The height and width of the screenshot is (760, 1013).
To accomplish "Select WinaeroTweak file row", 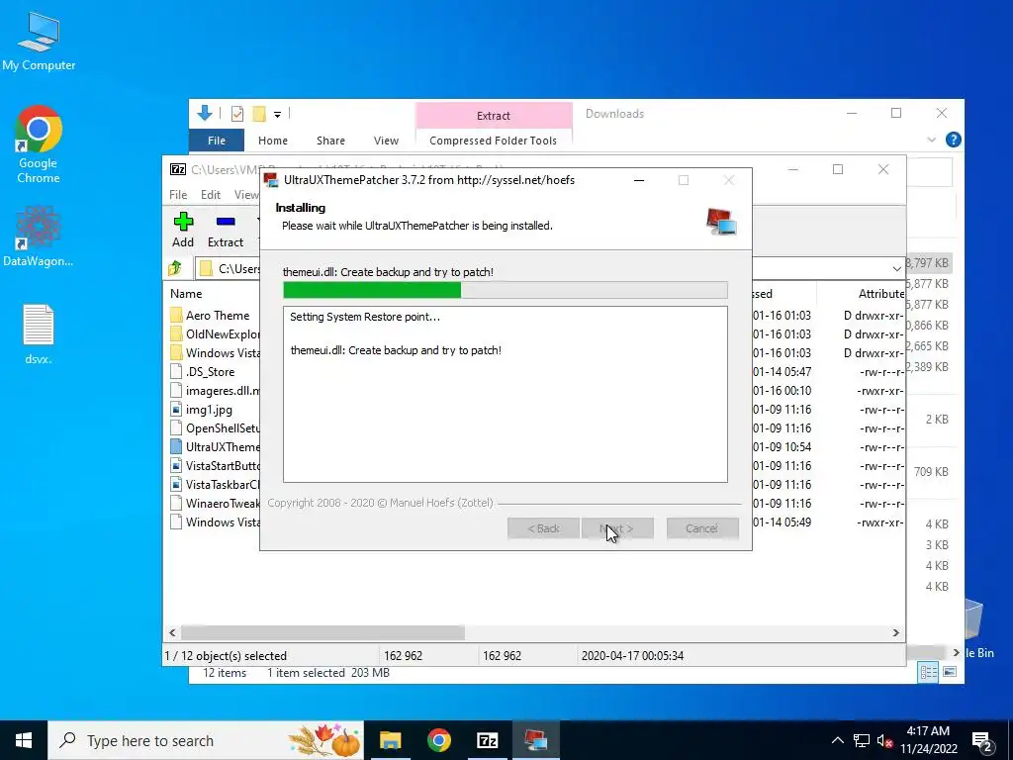I will pyautogui.click(x=215, y=503).
